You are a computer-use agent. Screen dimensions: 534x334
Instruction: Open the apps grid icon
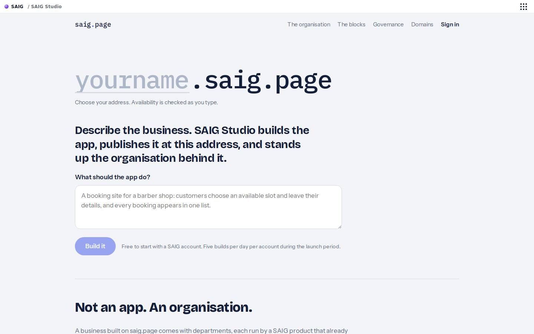(523, 7)
